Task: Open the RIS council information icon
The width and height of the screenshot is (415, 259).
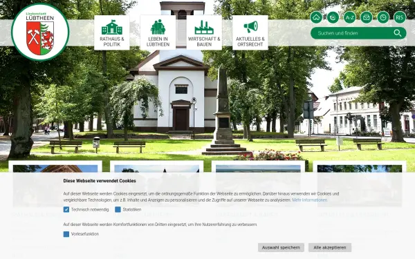Action: [400, 17]
